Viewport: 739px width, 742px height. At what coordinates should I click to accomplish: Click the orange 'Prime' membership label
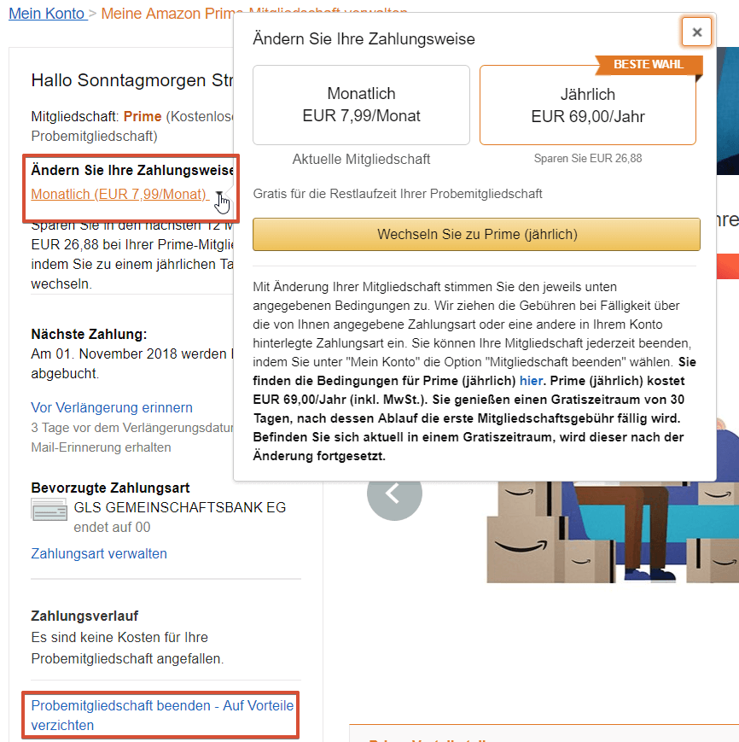coord(143,116)
